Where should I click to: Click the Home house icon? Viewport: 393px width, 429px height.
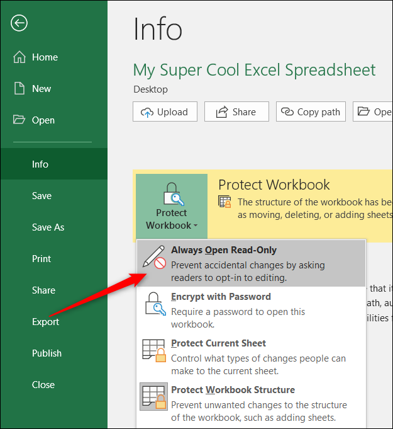tap(19, 57)
